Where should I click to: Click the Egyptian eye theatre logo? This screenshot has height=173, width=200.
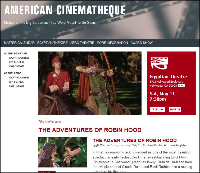click(x=159, y=63)
